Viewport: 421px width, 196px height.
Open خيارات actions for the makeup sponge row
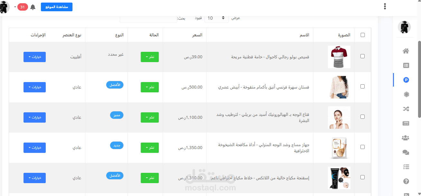point(34,178)
